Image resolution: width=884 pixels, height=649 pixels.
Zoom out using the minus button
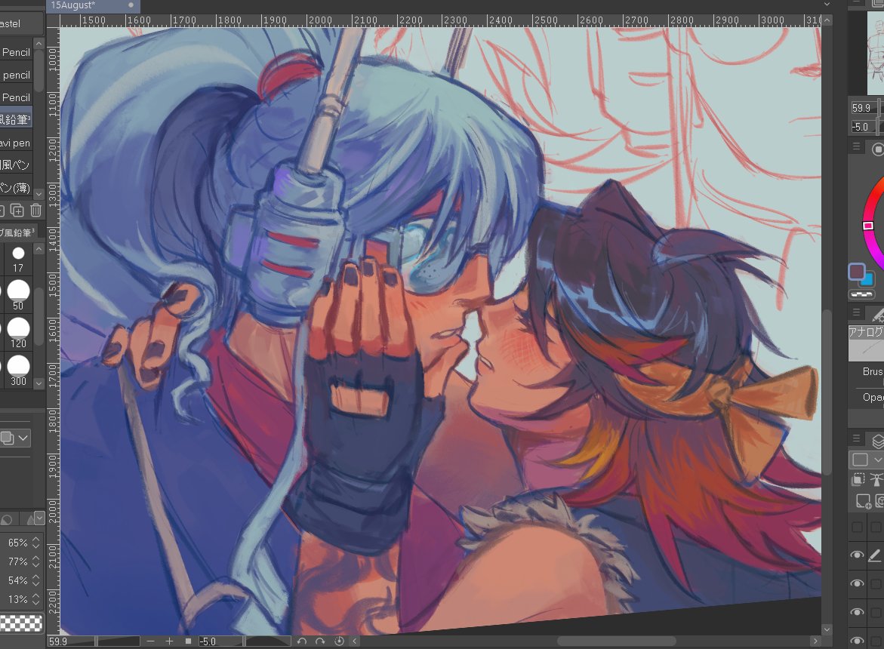(150, 641)
